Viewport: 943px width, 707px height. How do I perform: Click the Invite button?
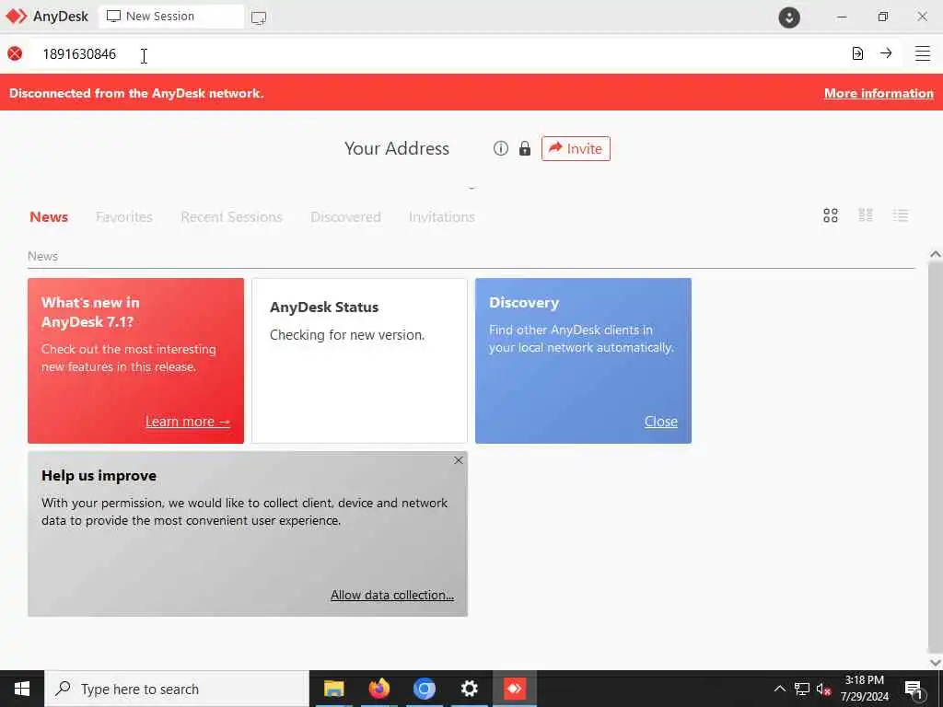click(576, 148)
